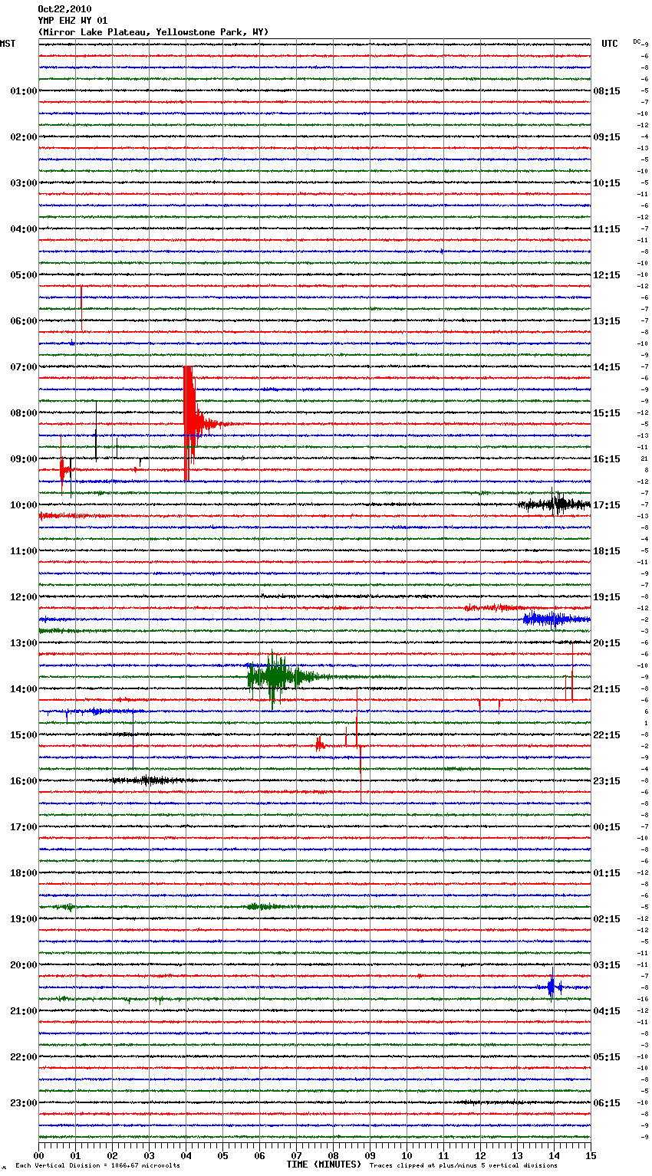Image resolution: width=652 pixels, height=1176 pixels.
Task: Click the blue signal burst near 20:30 MST
Action: [x=552, y=987]
